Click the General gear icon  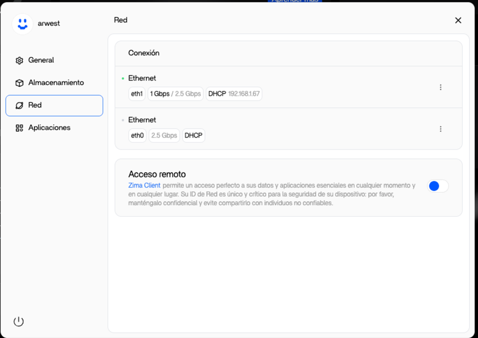click(x=19, y=60)
